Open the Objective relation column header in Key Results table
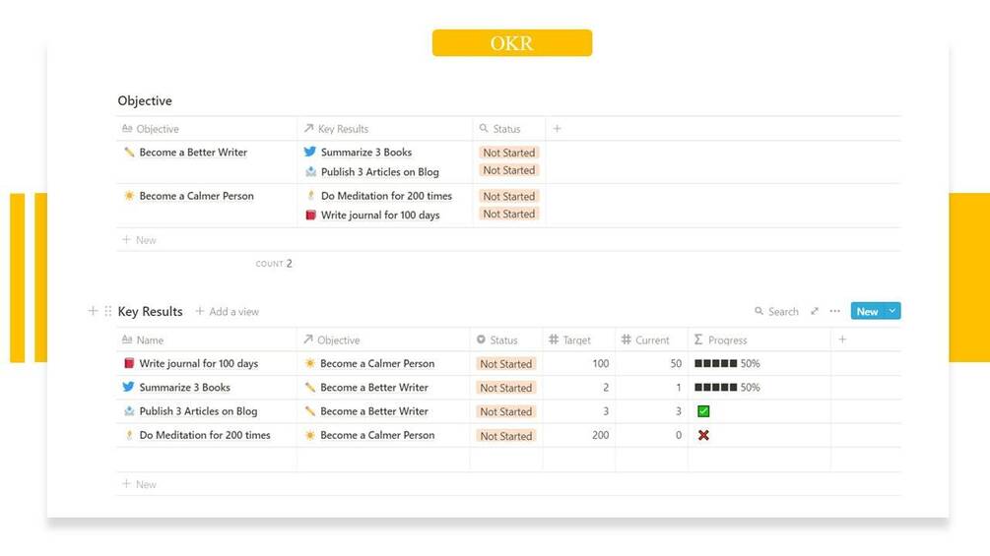Image resolution: width=990 pixels, height=556 pixels. (383, 340)
